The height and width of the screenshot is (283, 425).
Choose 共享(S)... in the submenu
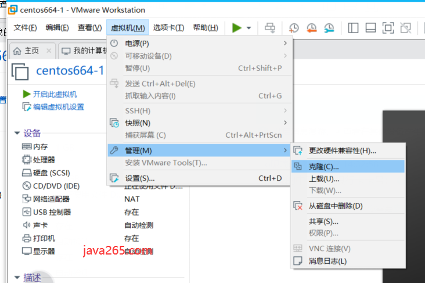point(348,221)
